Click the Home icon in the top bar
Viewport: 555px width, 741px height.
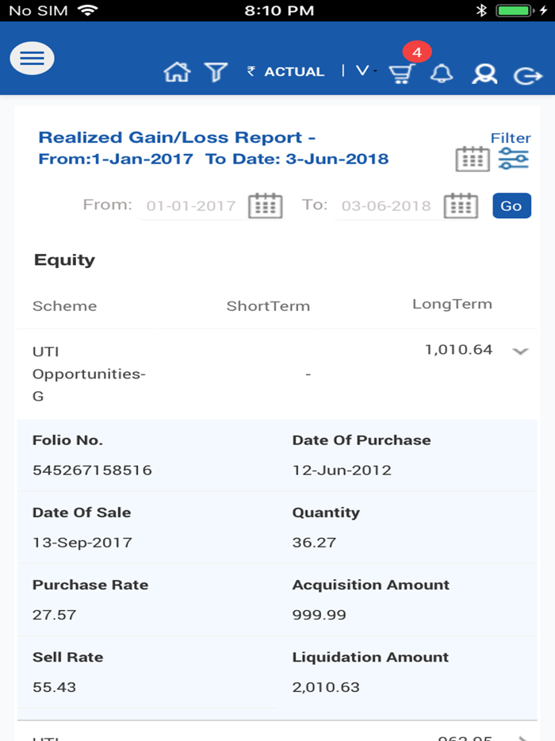tap(177, 71)
